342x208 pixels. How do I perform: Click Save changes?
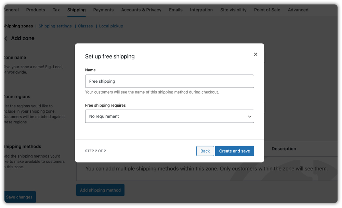[19, 197]
